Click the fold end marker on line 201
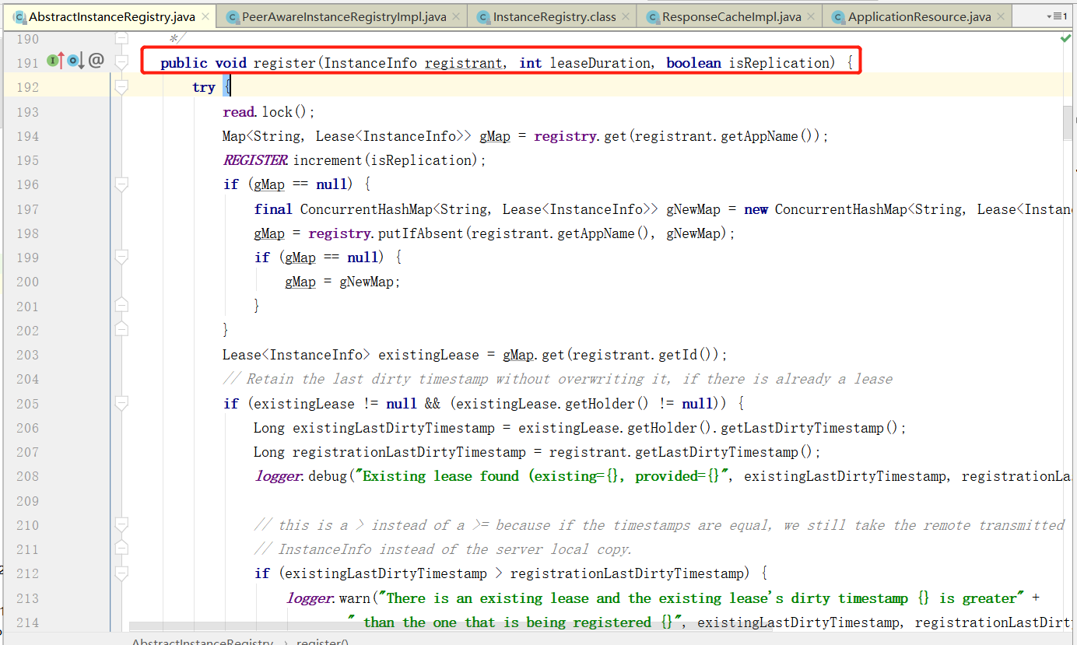 (121, 306)
